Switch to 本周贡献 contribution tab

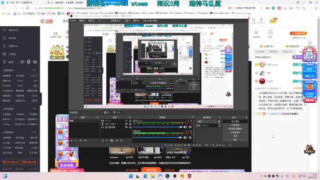click(x=273, y=52)
